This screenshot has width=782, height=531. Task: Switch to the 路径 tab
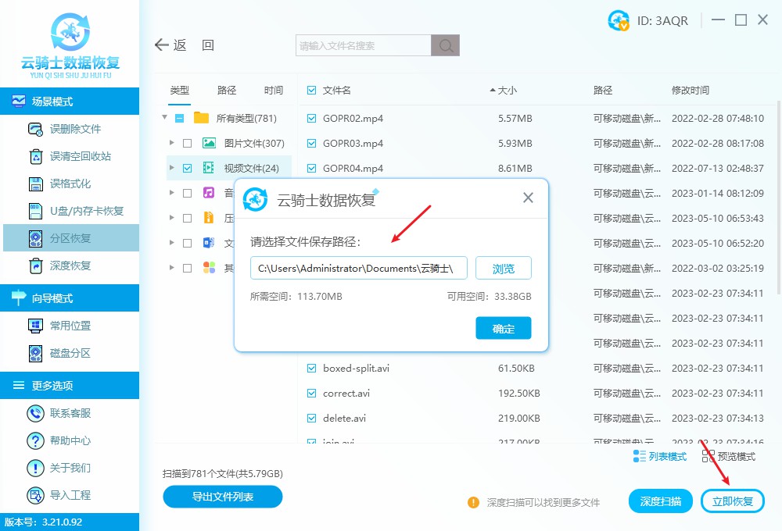(226, 90)
